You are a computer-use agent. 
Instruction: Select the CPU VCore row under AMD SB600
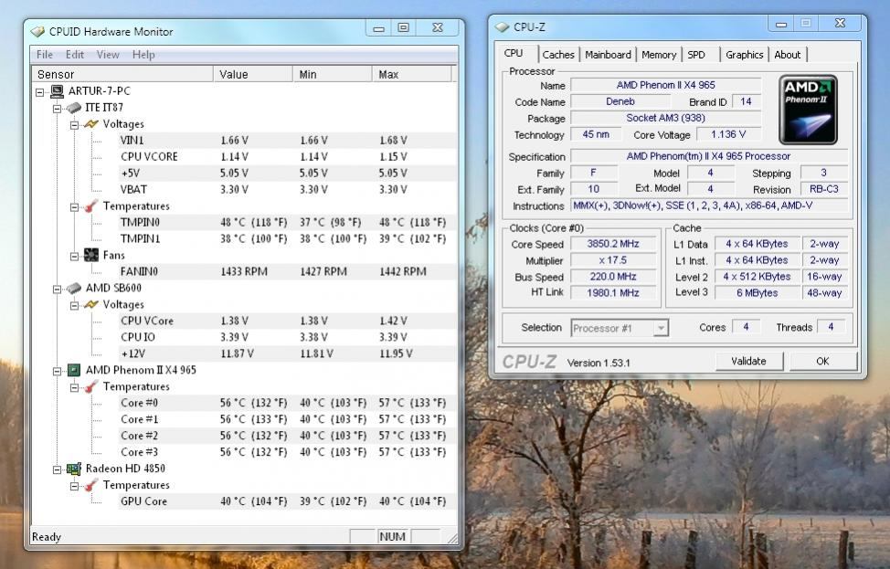click(287, 321)
